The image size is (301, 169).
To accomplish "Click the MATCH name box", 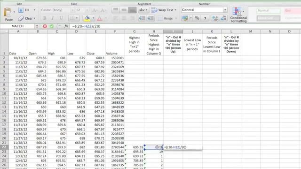I will (18, 26).
